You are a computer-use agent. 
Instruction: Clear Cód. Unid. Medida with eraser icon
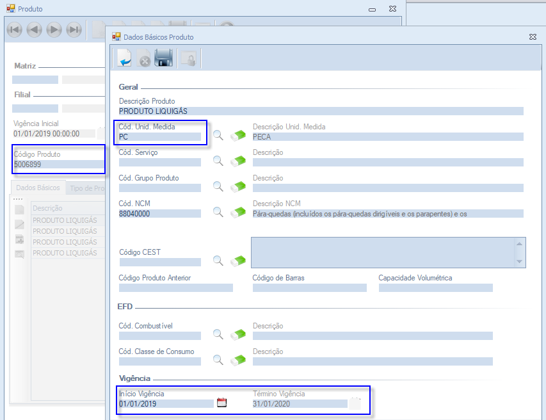pos(238,135)
